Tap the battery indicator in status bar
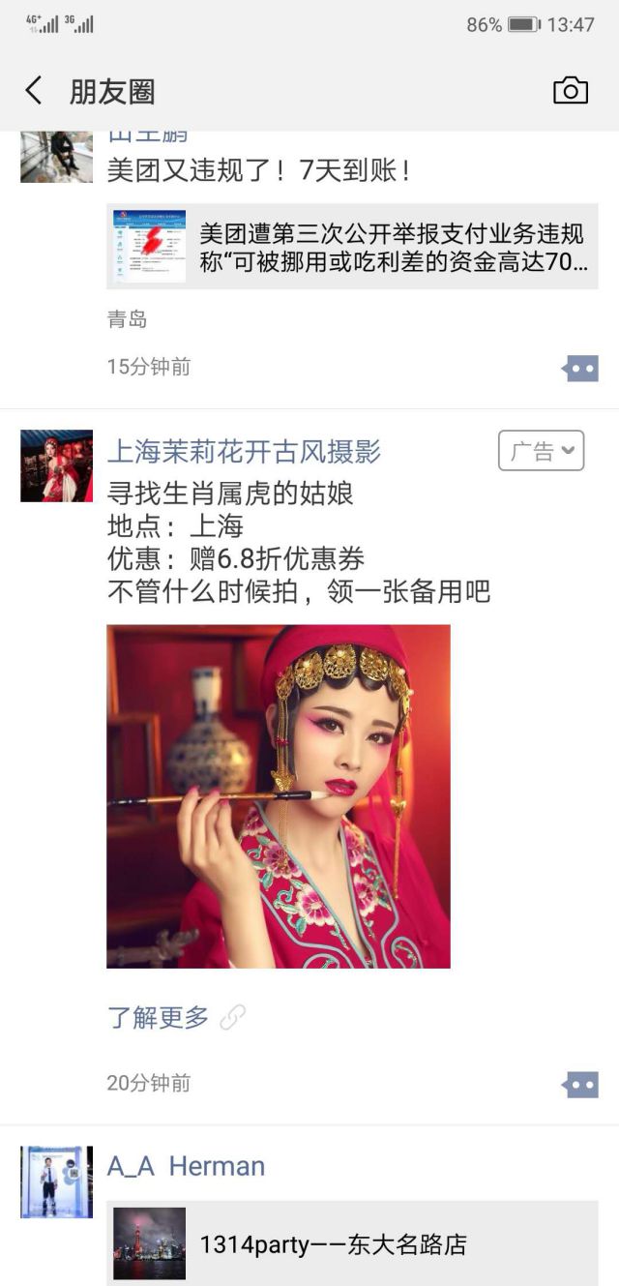 point(523,24)
